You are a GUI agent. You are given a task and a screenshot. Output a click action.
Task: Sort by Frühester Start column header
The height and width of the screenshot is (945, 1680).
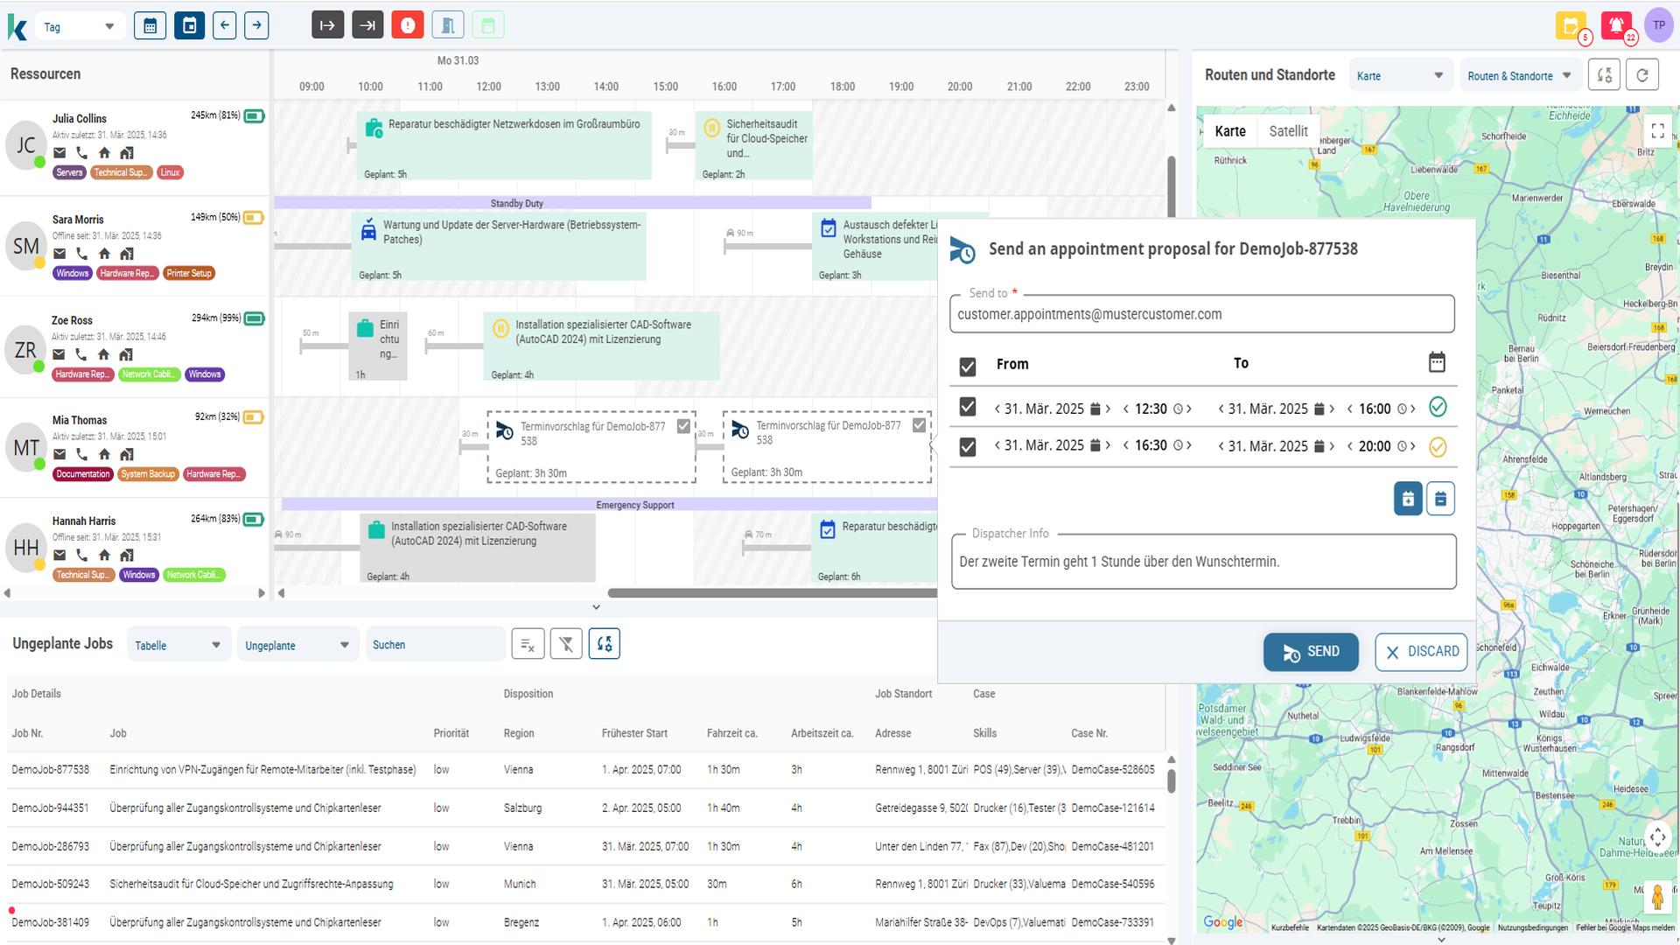(x=634, y=733)
